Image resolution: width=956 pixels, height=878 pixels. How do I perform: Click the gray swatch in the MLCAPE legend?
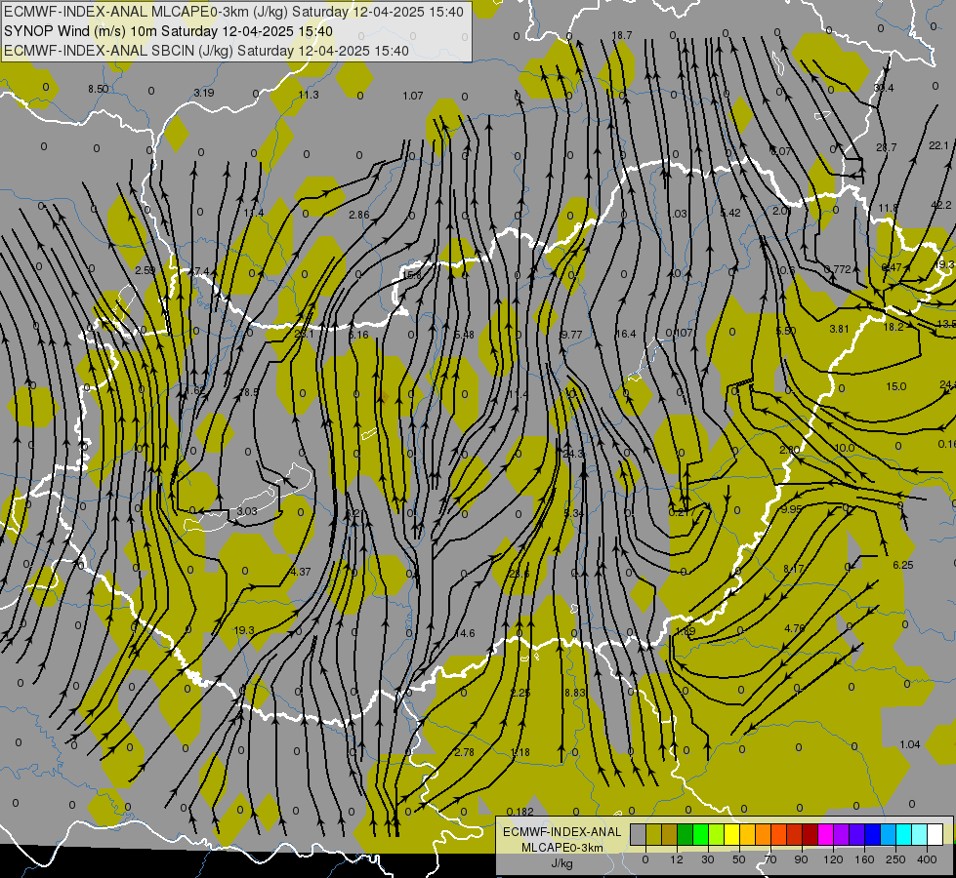coord(638,835)
